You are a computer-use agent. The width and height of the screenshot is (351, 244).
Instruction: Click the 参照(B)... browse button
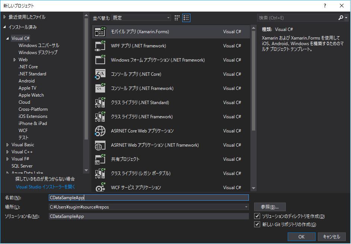[270, 207]
